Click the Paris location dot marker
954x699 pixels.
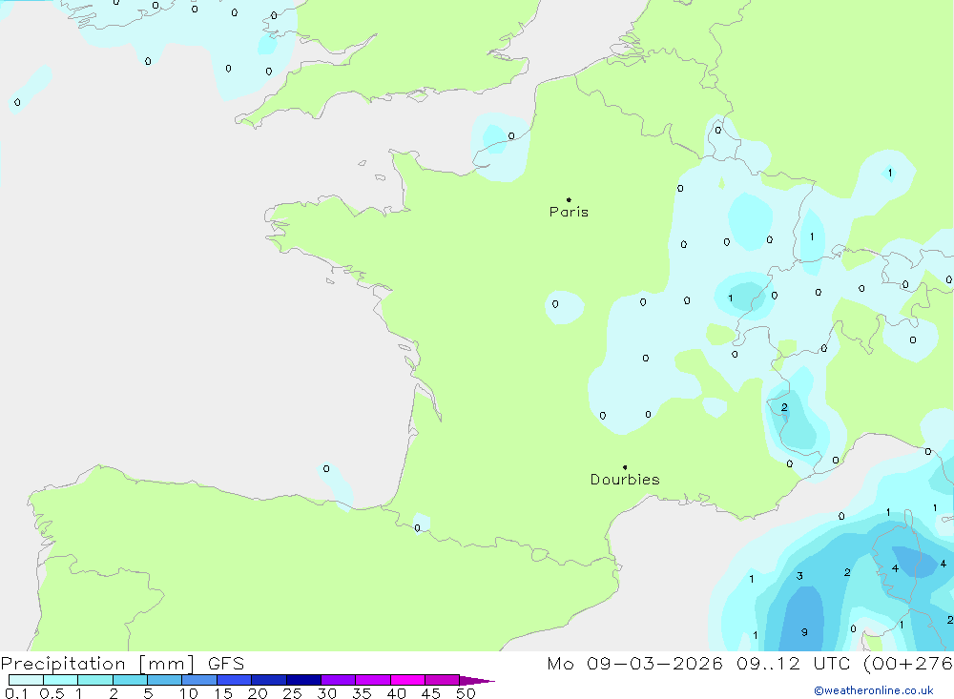(569, 199)
